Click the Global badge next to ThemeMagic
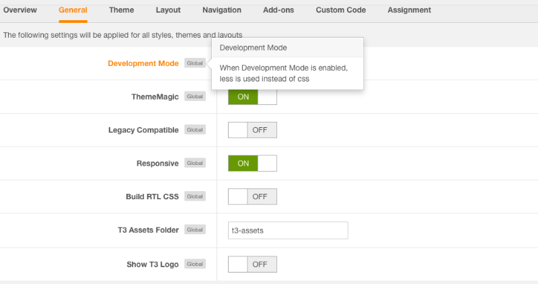 click(x=195, y=97)
